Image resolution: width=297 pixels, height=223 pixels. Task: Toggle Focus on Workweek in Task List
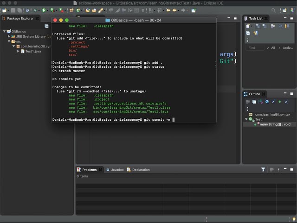273,26
